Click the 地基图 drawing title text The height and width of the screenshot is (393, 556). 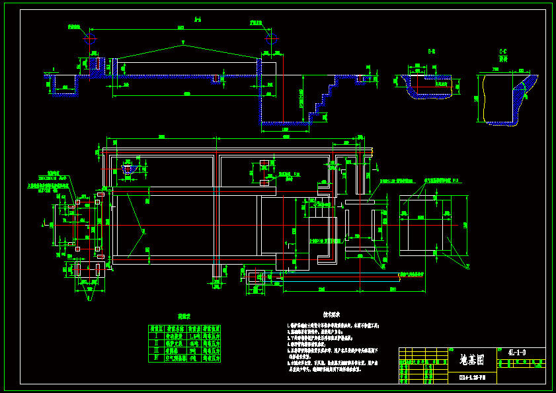pyautogui.click(x=472, y=360)
